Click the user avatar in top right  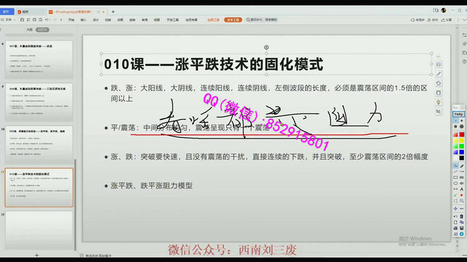click(443, 11)
